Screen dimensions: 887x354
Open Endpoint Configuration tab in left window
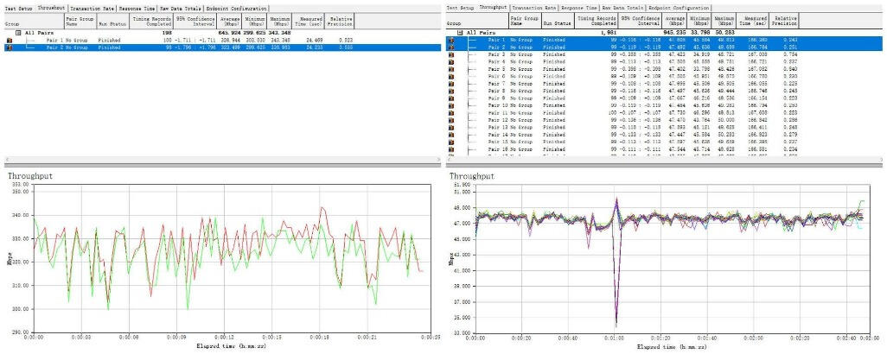tap(236, 9)
